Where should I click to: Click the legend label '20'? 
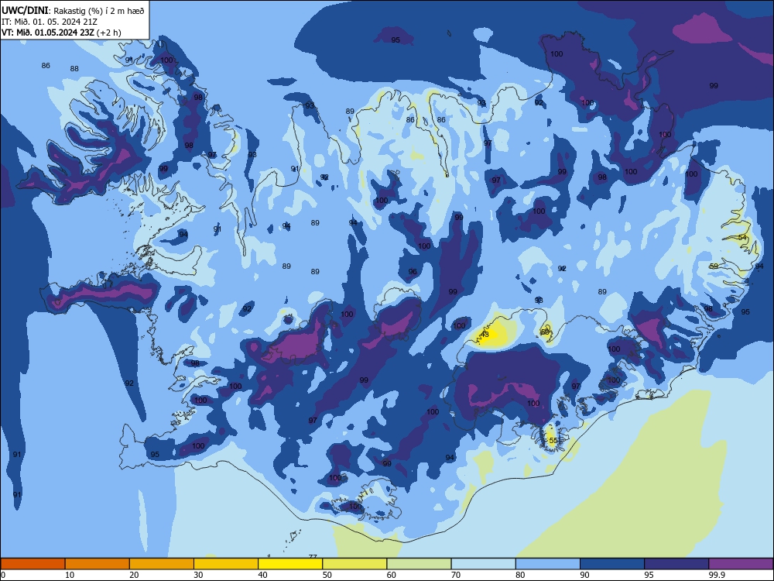tap(134, 575)
